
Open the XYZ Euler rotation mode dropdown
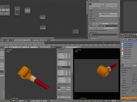pyautogui.click(x=64, y=67)
